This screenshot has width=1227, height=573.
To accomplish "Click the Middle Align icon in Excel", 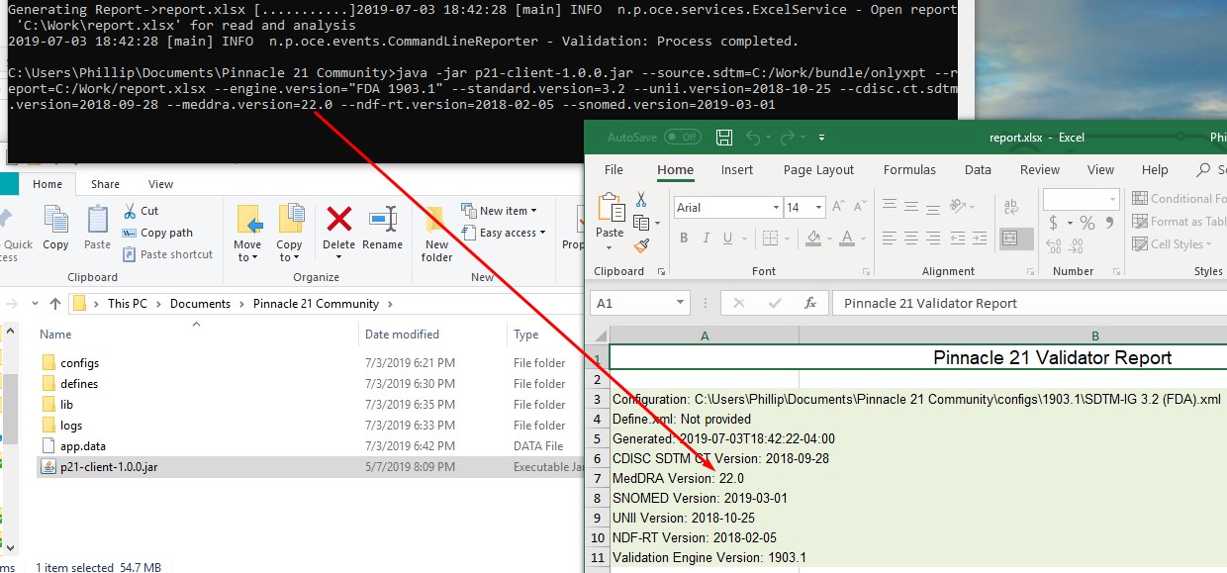I will pyautogui.click(x=912, y=206).
